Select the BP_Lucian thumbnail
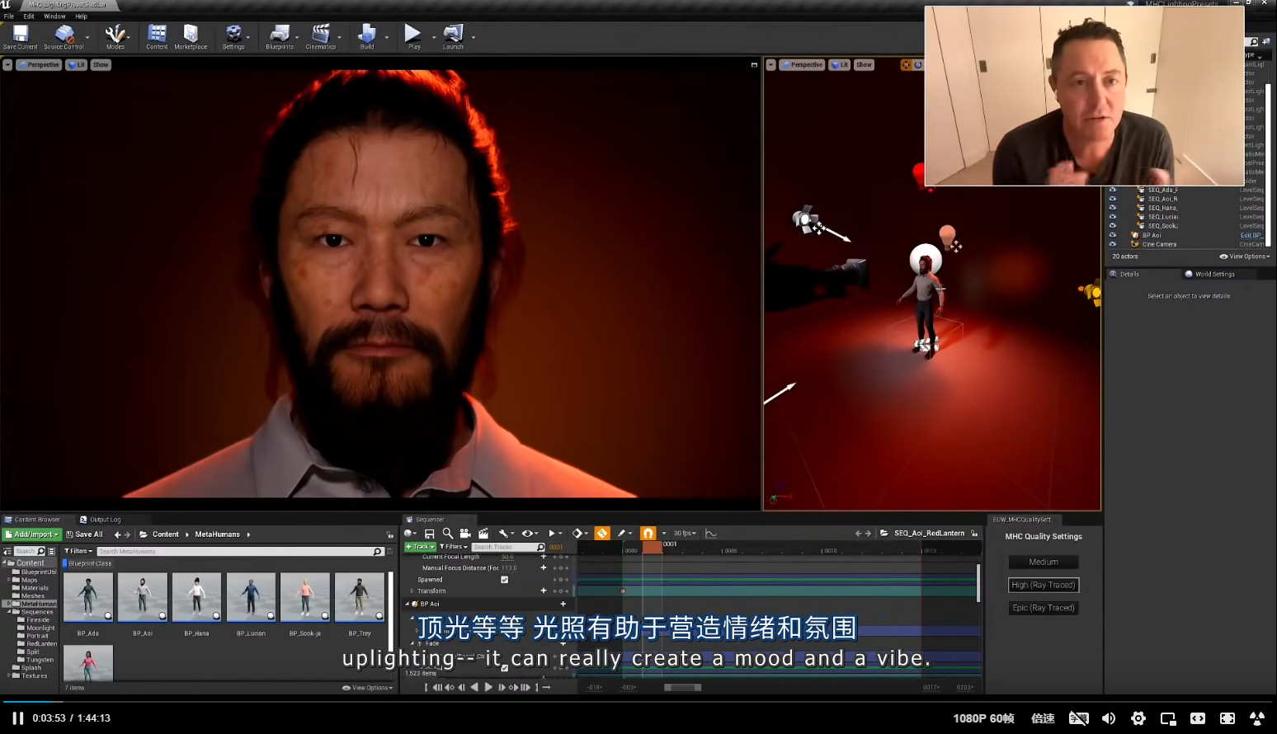This screenshot has width=1277, height=734. pos(251,597)
